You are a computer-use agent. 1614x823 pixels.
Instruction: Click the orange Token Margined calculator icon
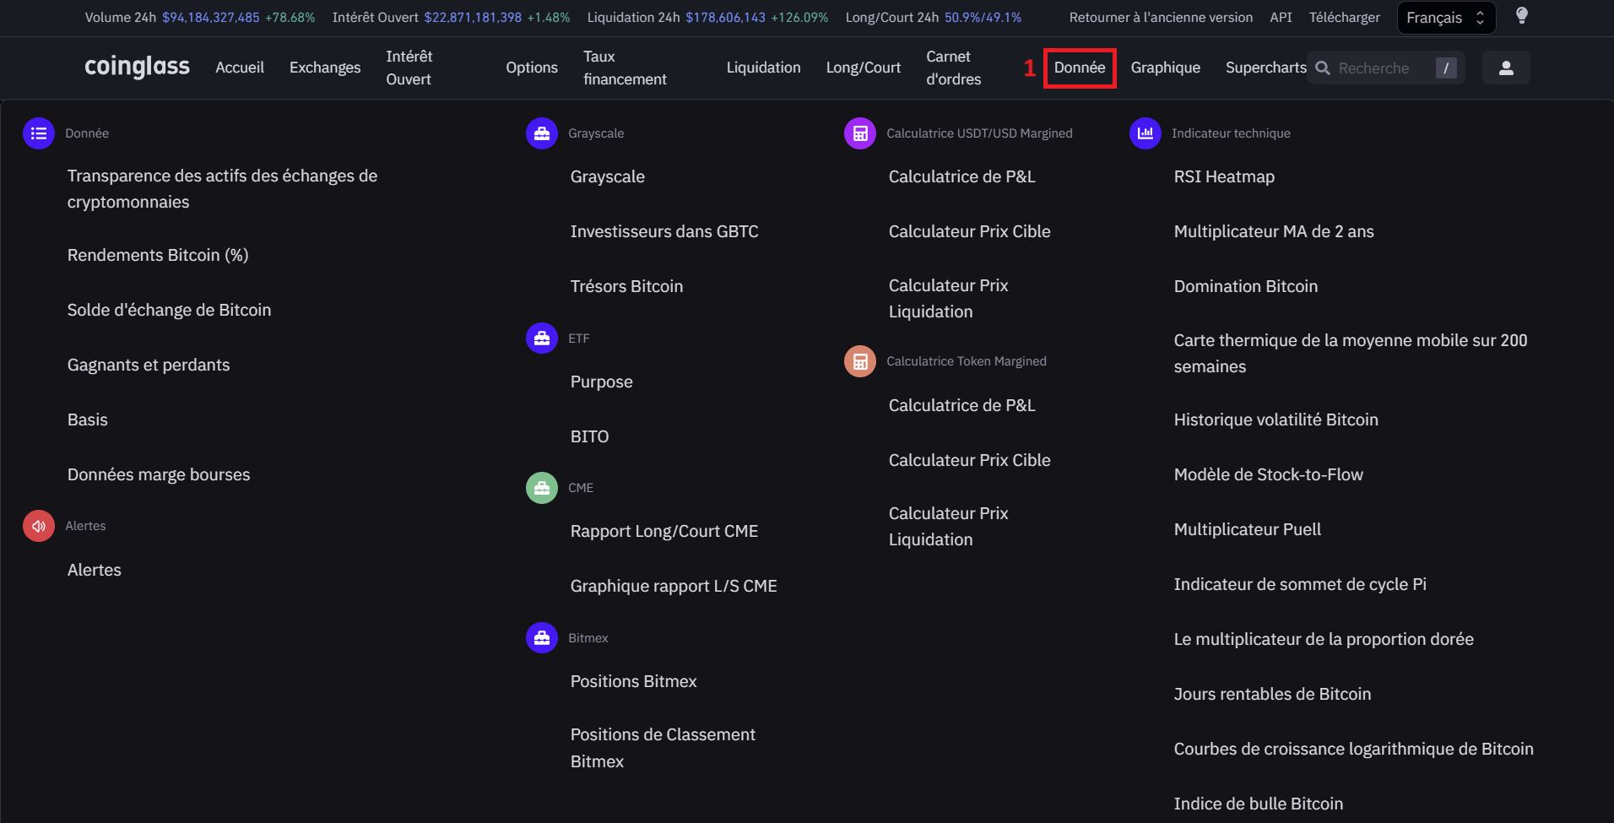pyautogui.click(x=860, y=361)
